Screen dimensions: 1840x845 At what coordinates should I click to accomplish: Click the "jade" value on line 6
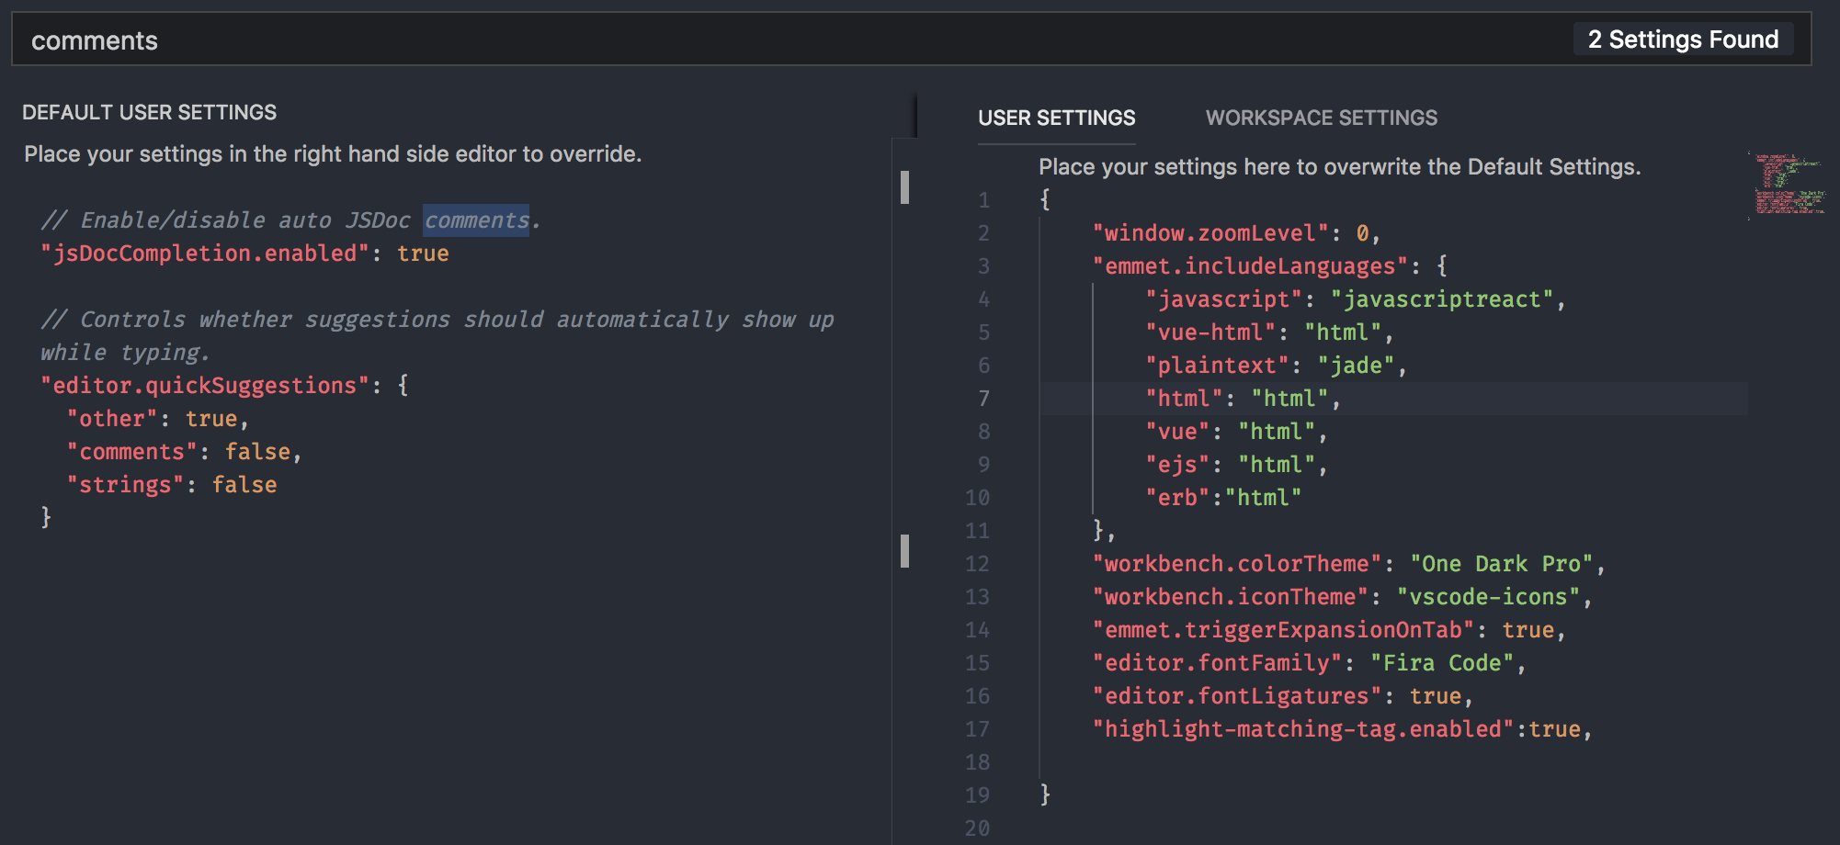[x=1356, y=366]
